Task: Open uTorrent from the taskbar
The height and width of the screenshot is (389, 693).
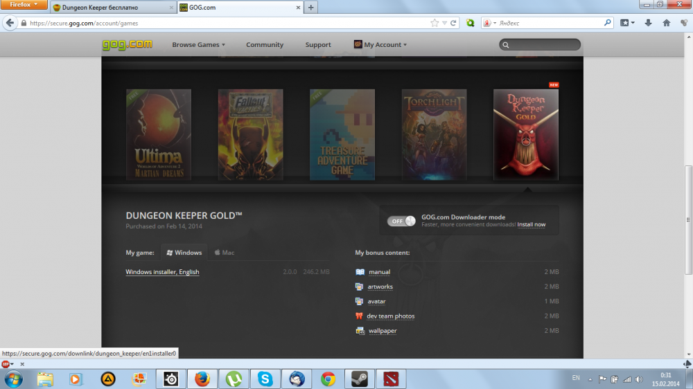Action: pyautogui.click(x=234, y=379)
